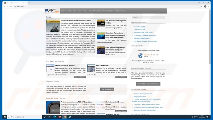Reload the page with the refresh icon
This screenshot has width=213, height=120.
click(11, 6)
